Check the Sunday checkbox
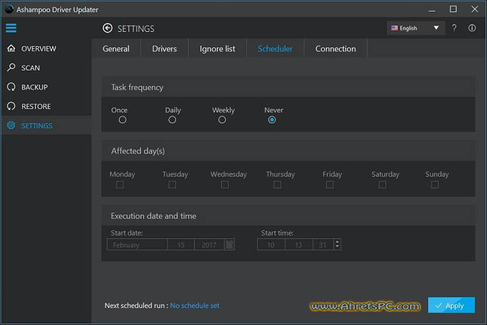The height and width of the screenshot is (325, 487). 435,185
